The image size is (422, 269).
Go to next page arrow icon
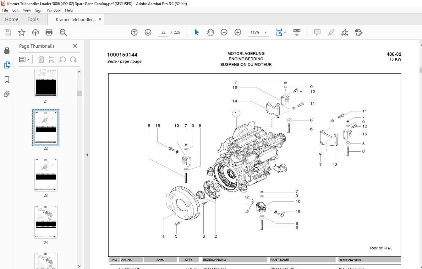pos(148,32)
